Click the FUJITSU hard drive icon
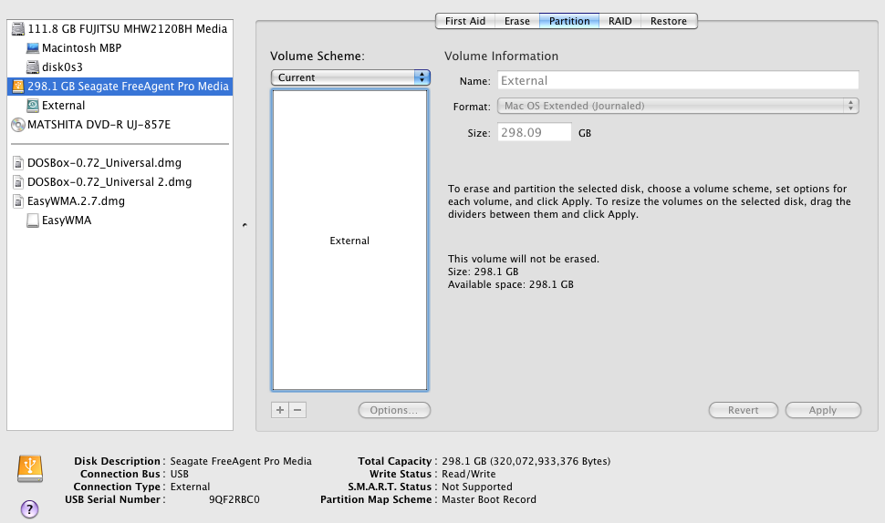 pos(18,29)
